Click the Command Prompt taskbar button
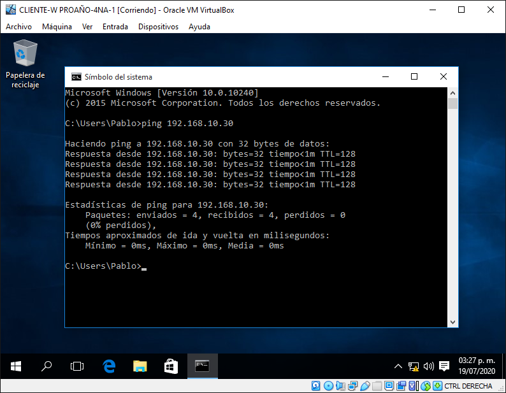The width and height of the screenshot is (506, 393). pos(202,366)
